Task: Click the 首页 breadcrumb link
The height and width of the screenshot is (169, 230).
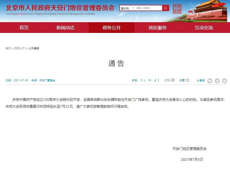Action: tap(8, 48)
